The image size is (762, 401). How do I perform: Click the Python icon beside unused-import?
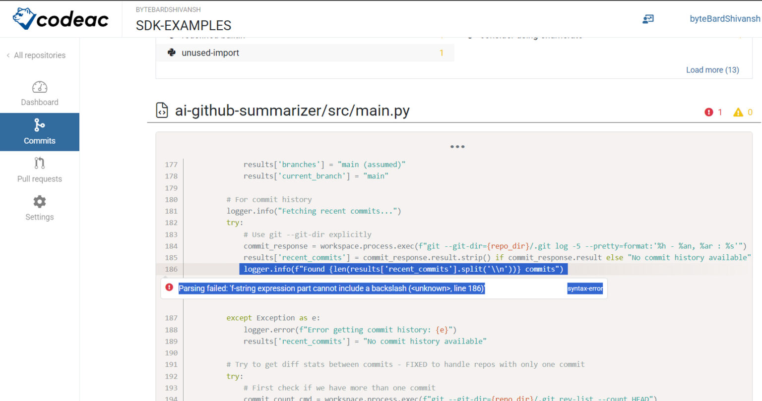click(x=171, y=53)
